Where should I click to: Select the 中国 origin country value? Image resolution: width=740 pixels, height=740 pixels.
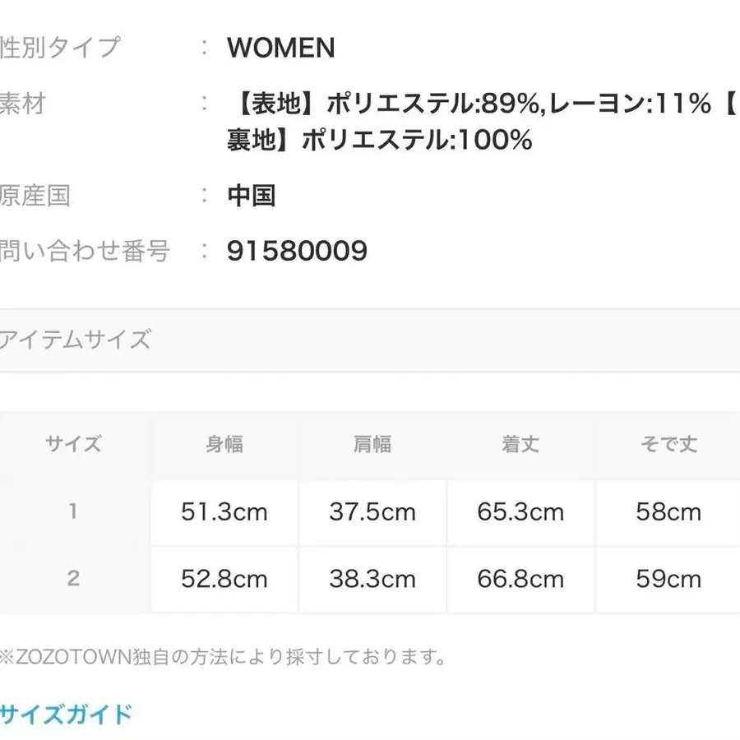[252, 195]
